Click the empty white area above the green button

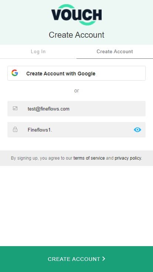pyautogui.click(x=76, y=206)
